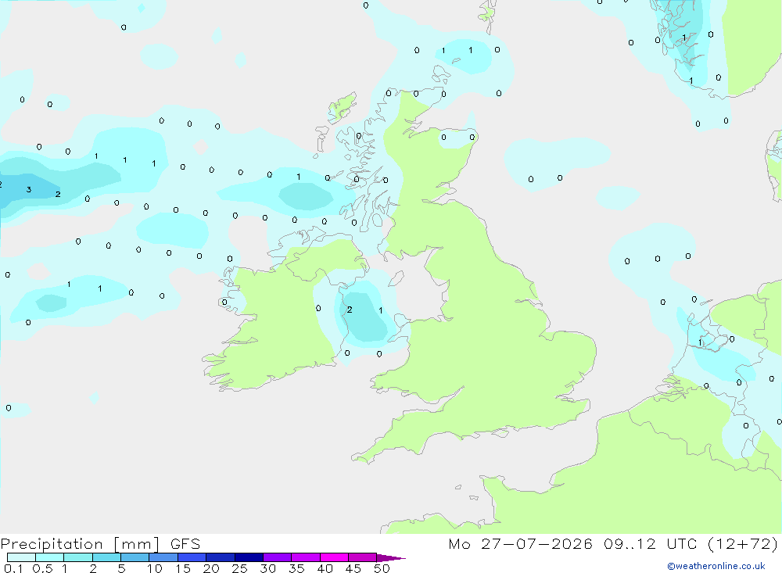Pick the legend swatch between 2 and 5

click(106, 557)
